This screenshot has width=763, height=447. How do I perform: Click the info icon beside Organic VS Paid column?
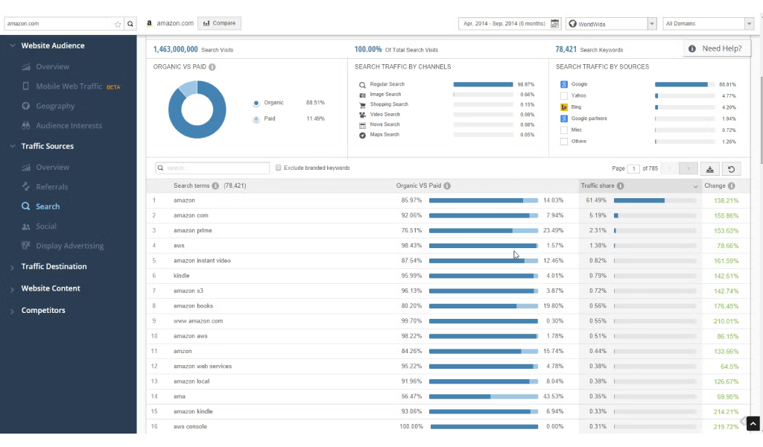(447, 186)
